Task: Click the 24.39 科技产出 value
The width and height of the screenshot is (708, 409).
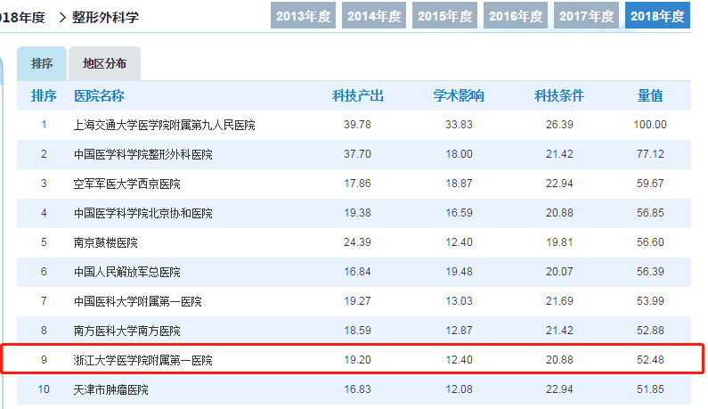Action: coord(358,242)
